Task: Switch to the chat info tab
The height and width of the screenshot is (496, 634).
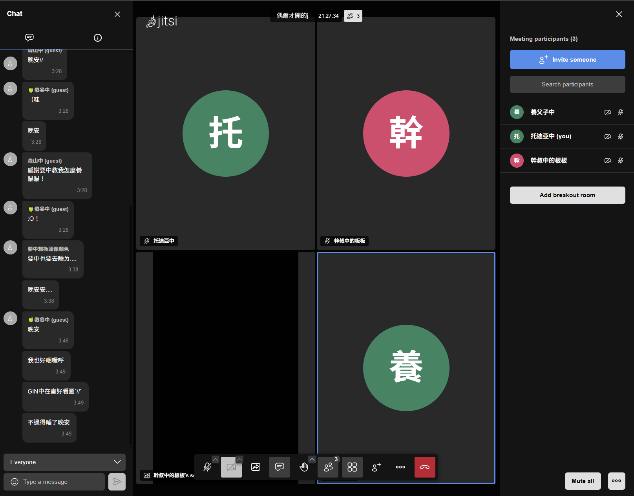Action: tap(98, 38)
